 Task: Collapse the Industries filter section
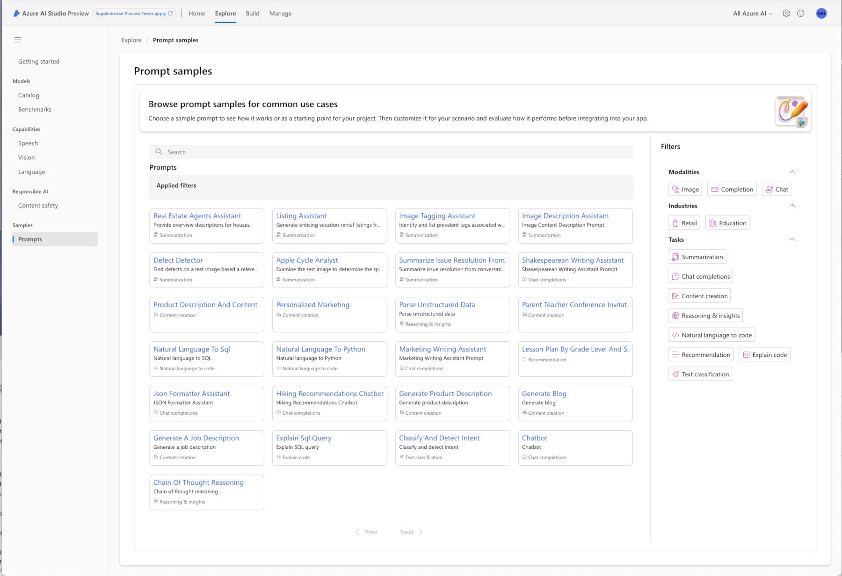(x=792, y=206)
